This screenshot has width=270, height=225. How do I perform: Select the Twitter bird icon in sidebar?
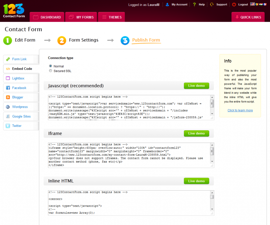coord(8,126)
